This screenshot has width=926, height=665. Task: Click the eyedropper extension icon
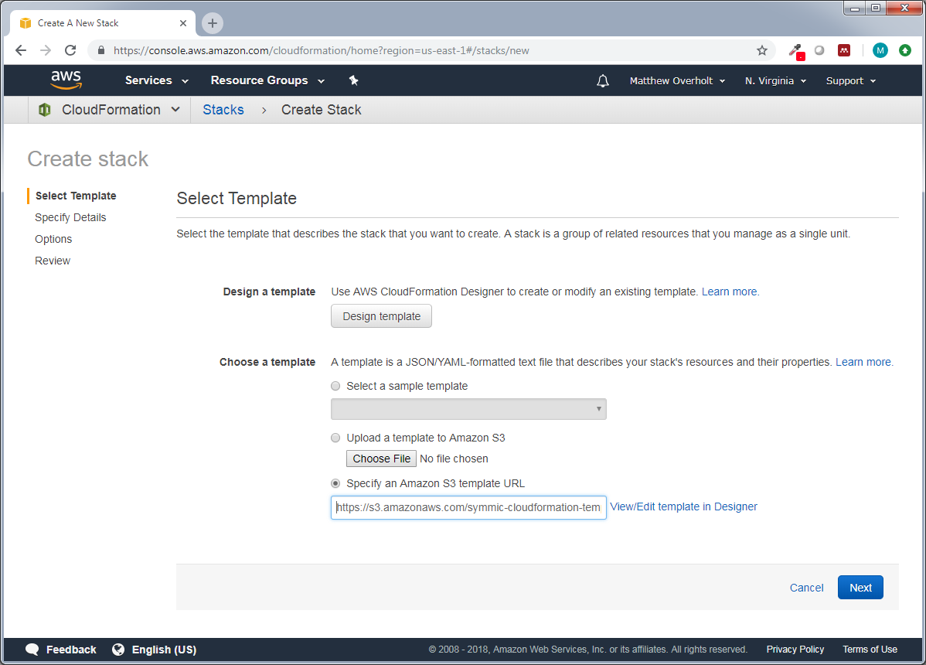tap(796, 51)
